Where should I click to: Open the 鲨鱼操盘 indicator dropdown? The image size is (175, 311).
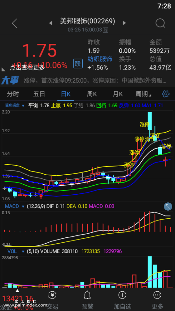[x=15, y=106]
